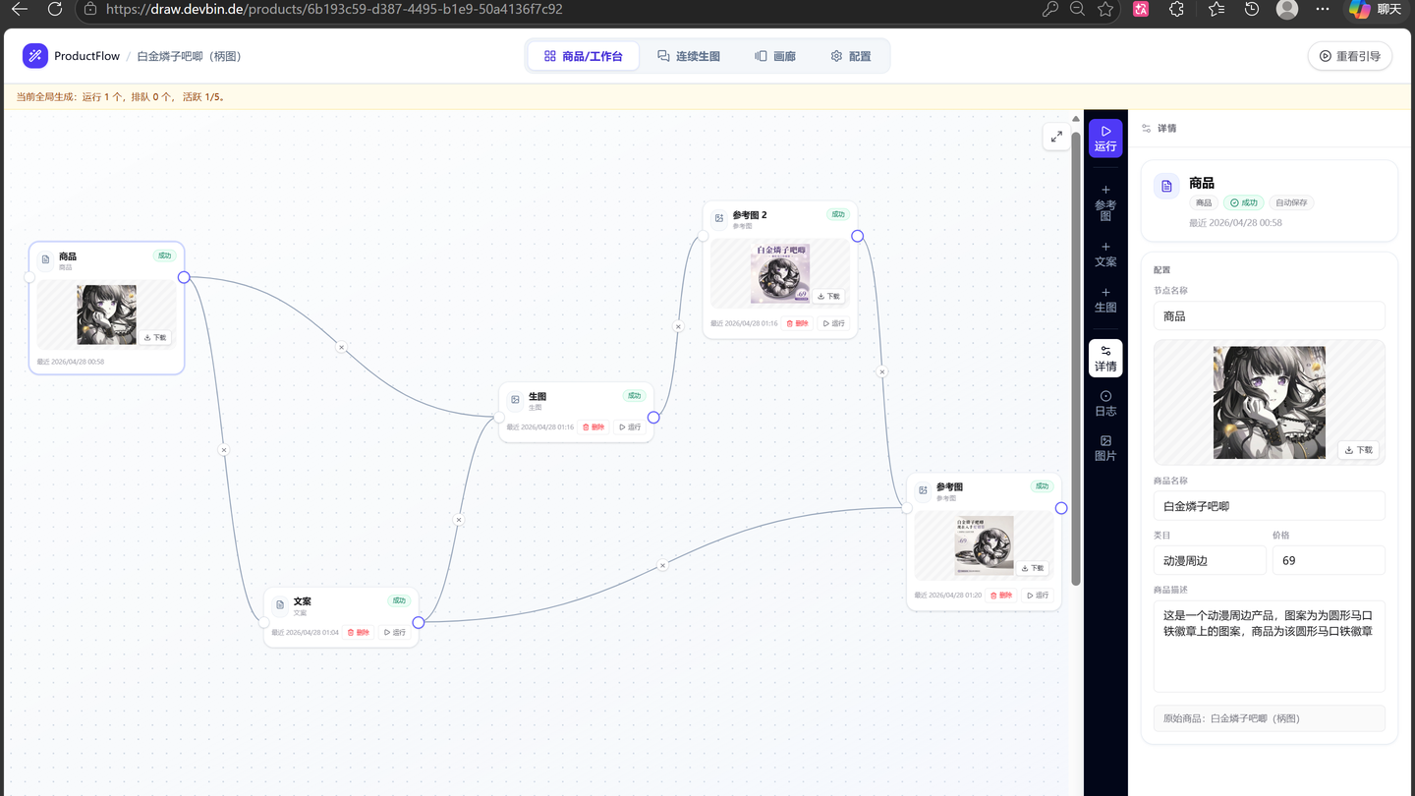The image size is (1415, 796).
Task: Click the input handle of 参考图 2 node
Action: [x=704, y=236]
